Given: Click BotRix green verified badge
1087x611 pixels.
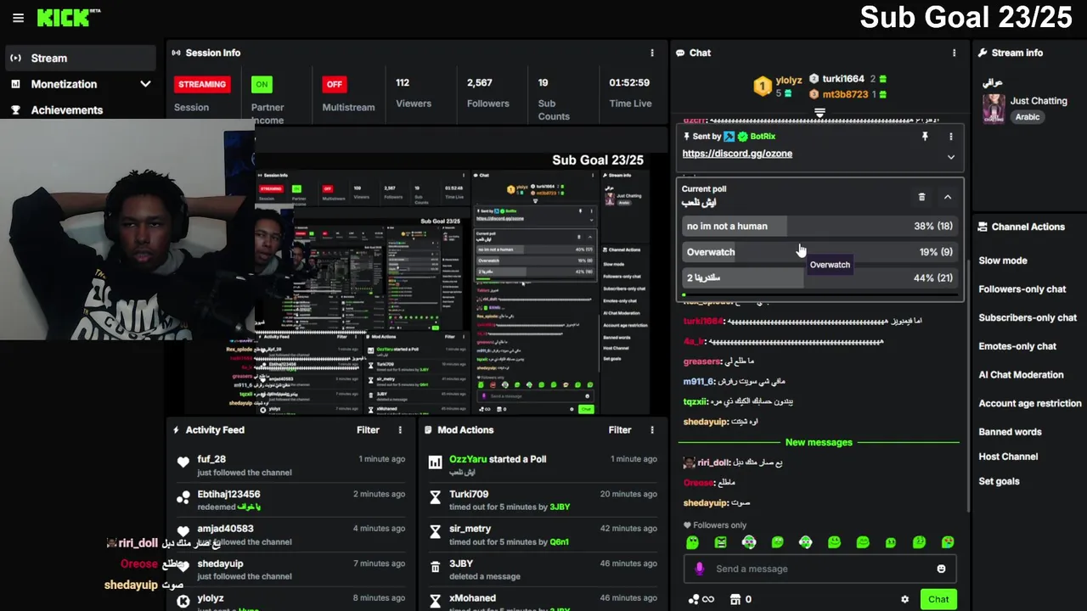Looking at the screenshot, I should pyautogui.click(x=743, y=137).
